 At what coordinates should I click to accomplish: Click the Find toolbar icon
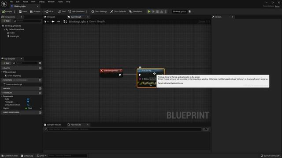(62, 11)
